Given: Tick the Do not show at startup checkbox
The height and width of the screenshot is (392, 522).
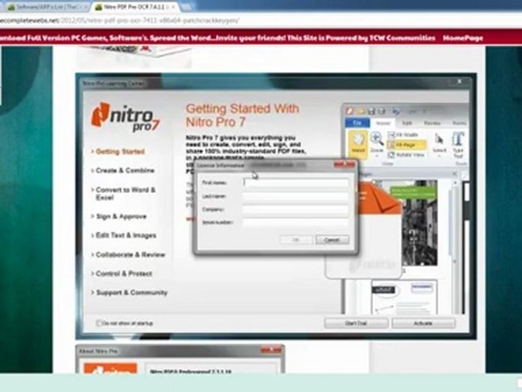Looking at the screenshot, I should 98,323.
